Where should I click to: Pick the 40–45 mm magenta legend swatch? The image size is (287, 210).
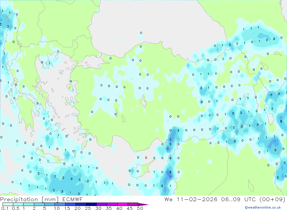pos(123,204)
